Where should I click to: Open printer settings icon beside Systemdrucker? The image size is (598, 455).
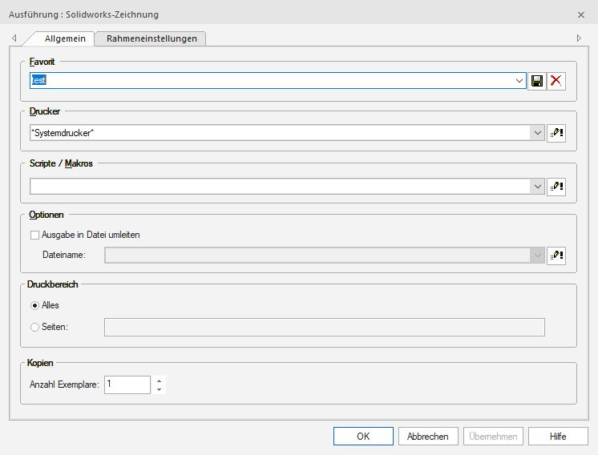[x=556, y=133]
